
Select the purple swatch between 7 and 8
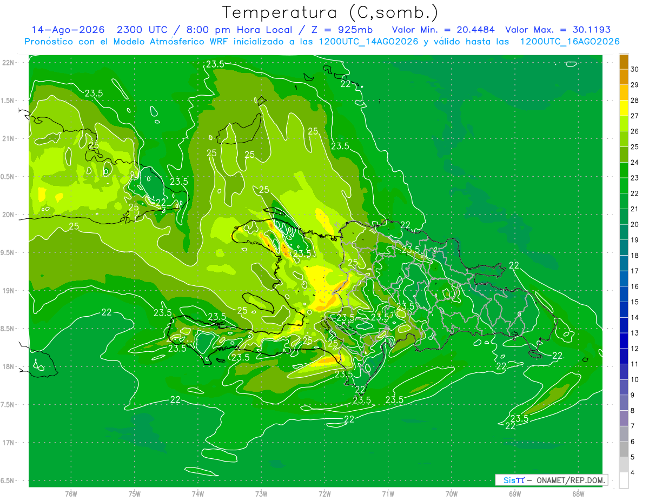tap(624, 418)
